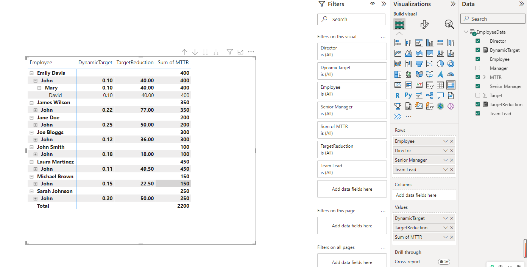Select the Card visual

tap(398, 85)
